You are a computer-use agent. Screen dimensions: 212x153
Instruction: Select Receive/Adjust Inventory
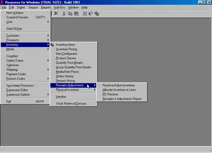pos(122,85)
